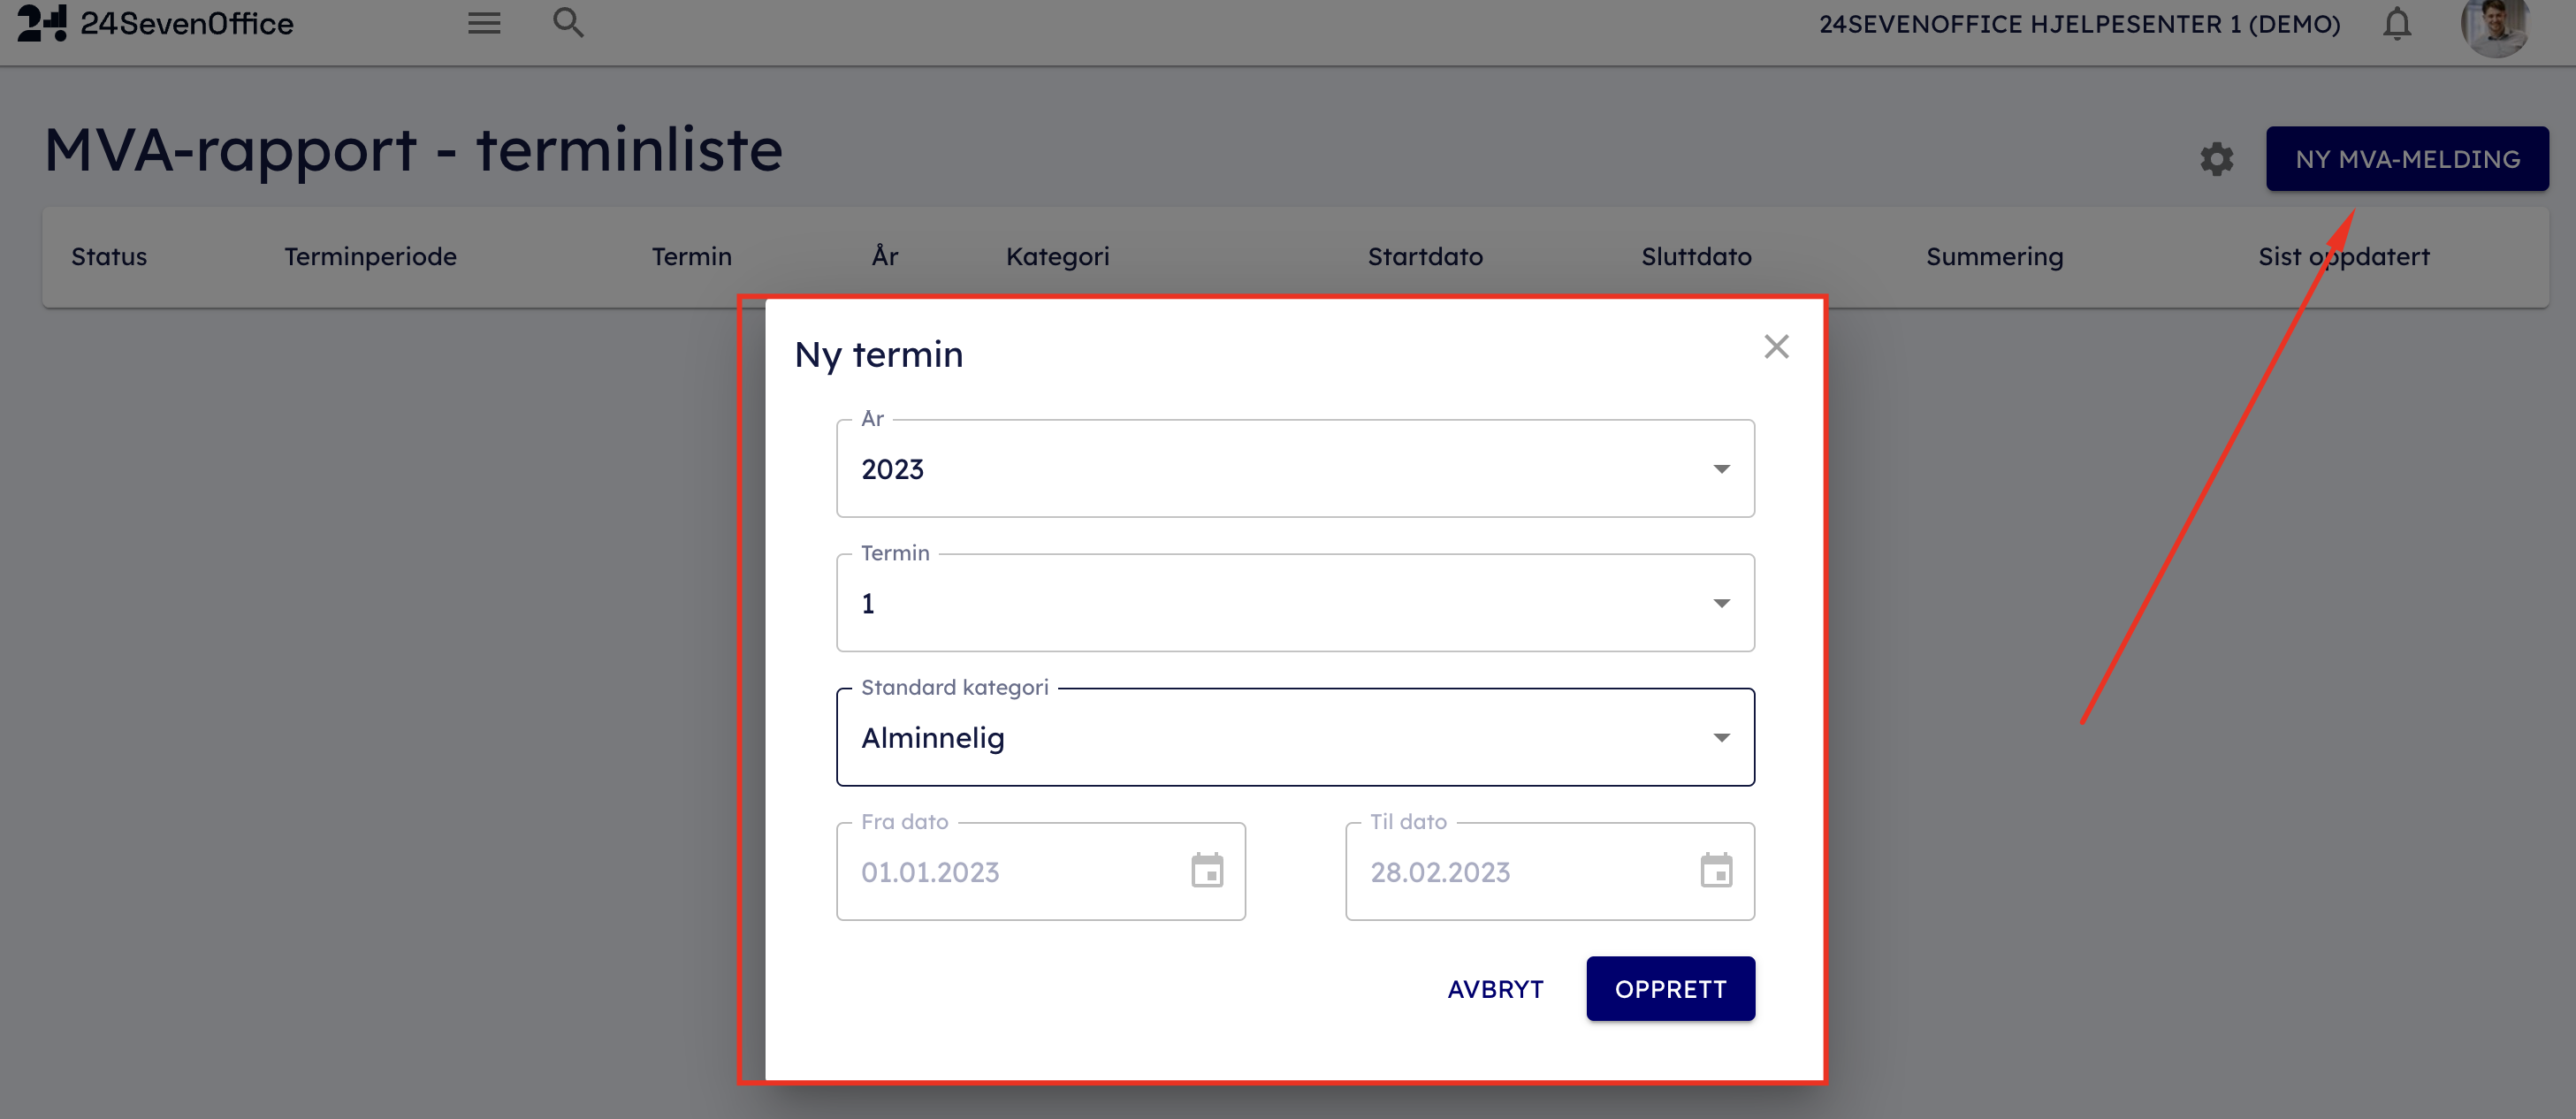The width and height of the screenshot is (2576, 1119).
Task: Click the NY MVA-MELDING button
Action: pyautogui.click(x=2407, y=159)
